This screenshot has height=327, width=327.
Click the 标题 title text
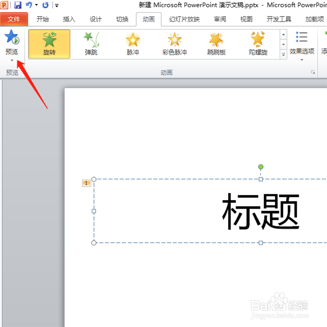[x=261, y=211]
